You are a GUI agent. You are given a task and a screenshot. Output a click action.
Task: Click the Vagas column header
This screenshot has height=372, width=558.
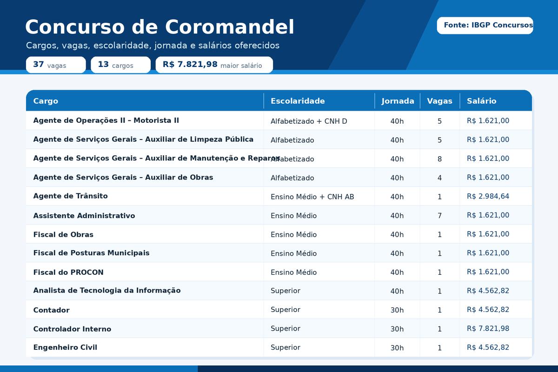[x=439, y=101]
